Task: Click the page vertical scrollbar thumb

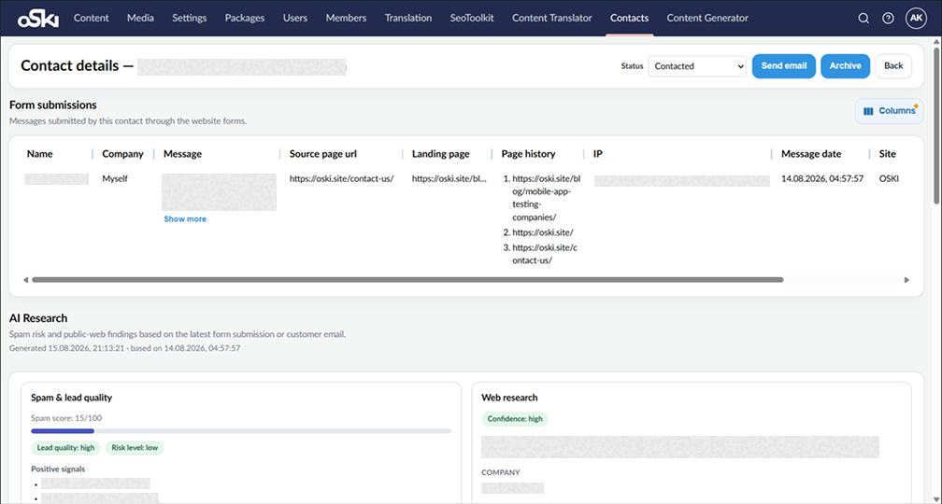Action: [936, 126]
